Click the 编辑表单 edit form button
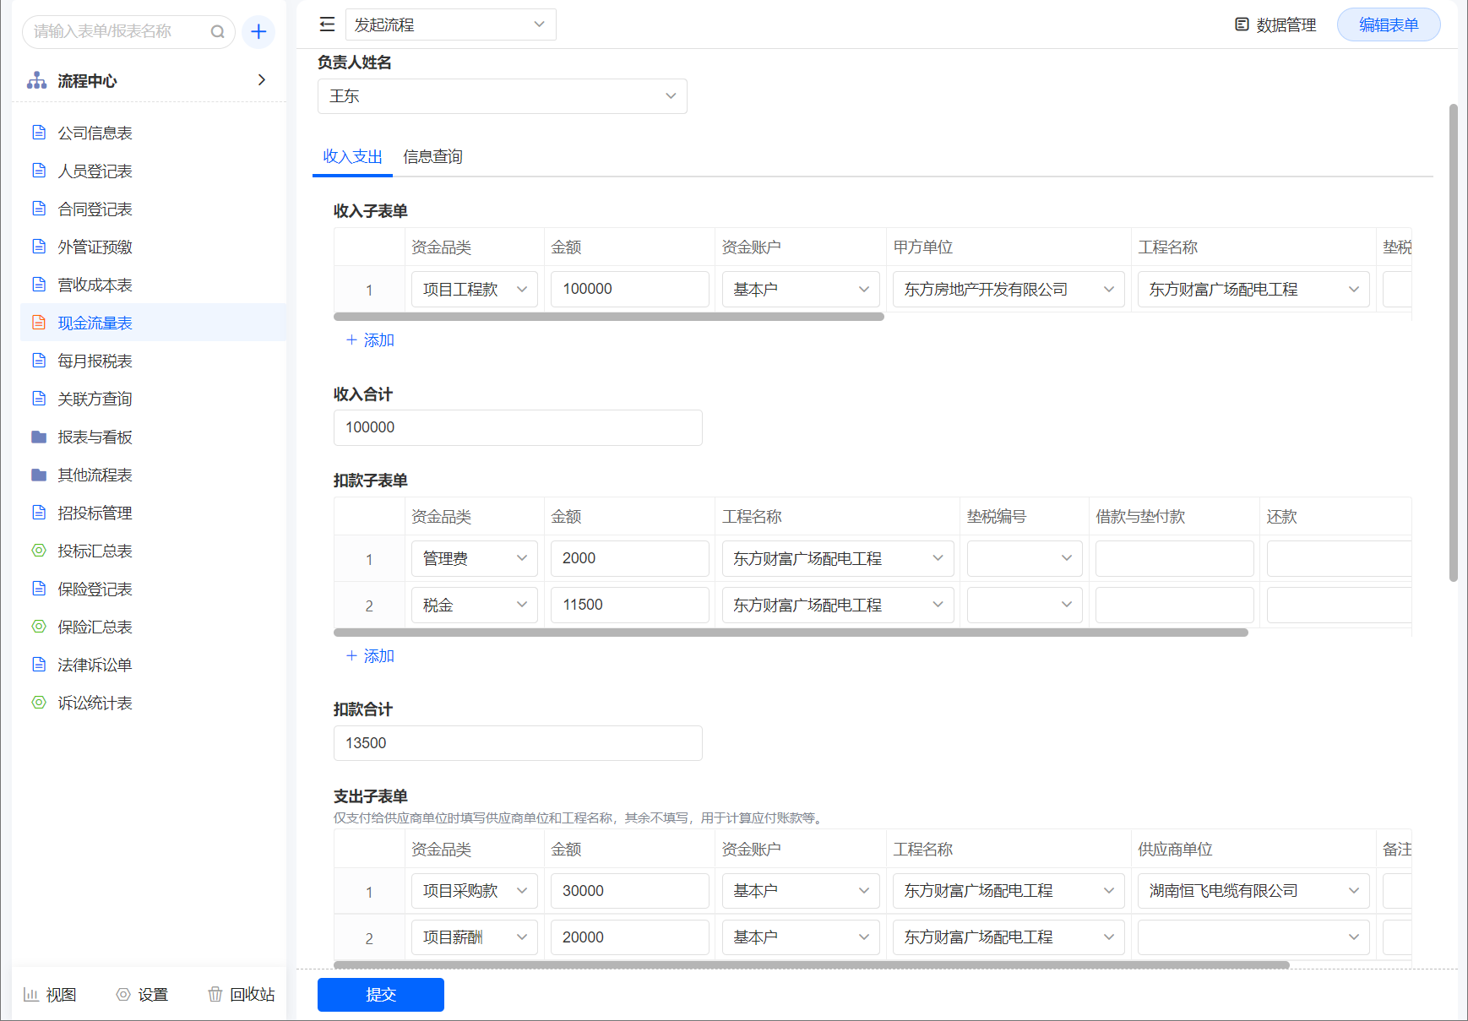The width and height of the screenshot is (1468, 1021). click(x=1388, y=24)
